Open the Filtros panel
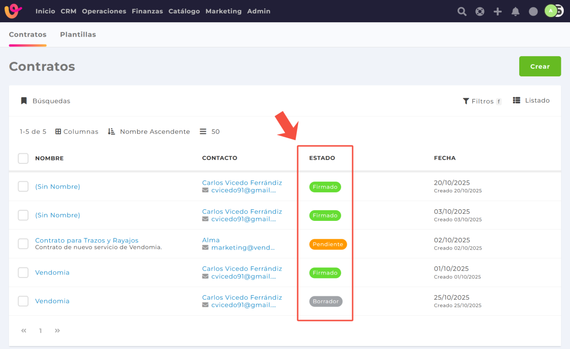Image resolution: width=570 pixels, height=349 pixels. click(482, 101)
